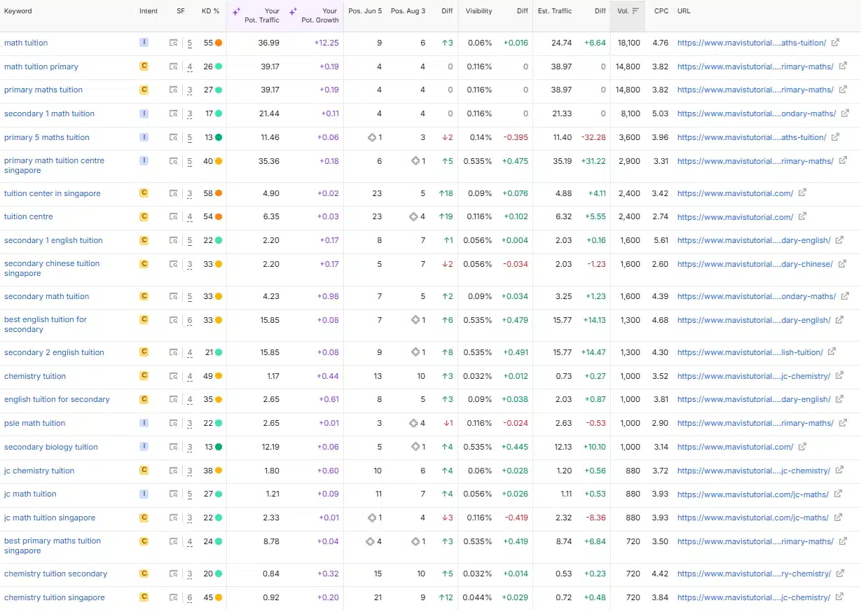This screenshot has width=861, height=610.
Task: Sort by Est. Traffic column header
Action: (x=555, y=11)
